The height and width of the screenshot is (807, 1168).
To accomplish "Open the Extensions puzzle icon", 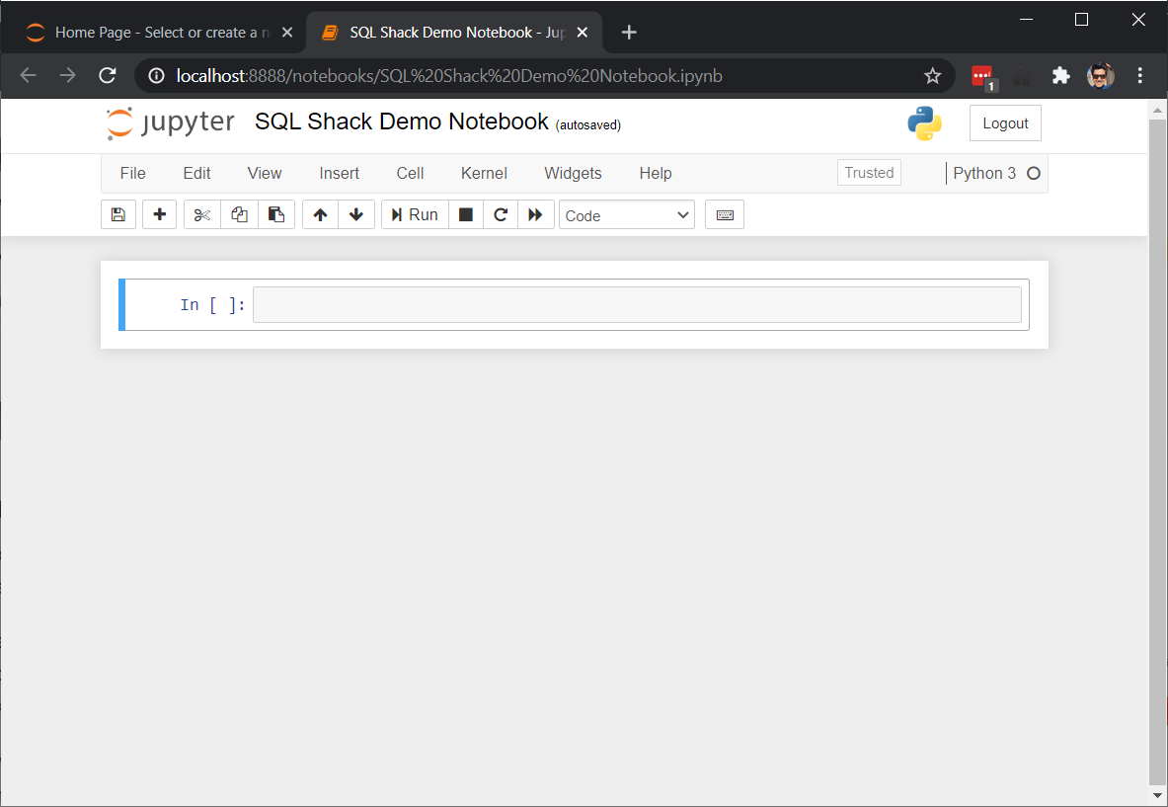I will click(x=1060, y=75).
